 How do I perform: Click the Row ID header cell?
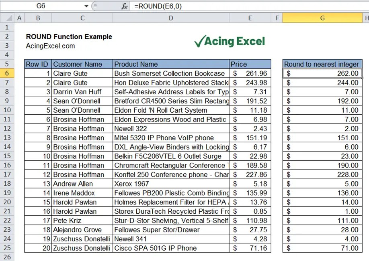tap(38, 64)
